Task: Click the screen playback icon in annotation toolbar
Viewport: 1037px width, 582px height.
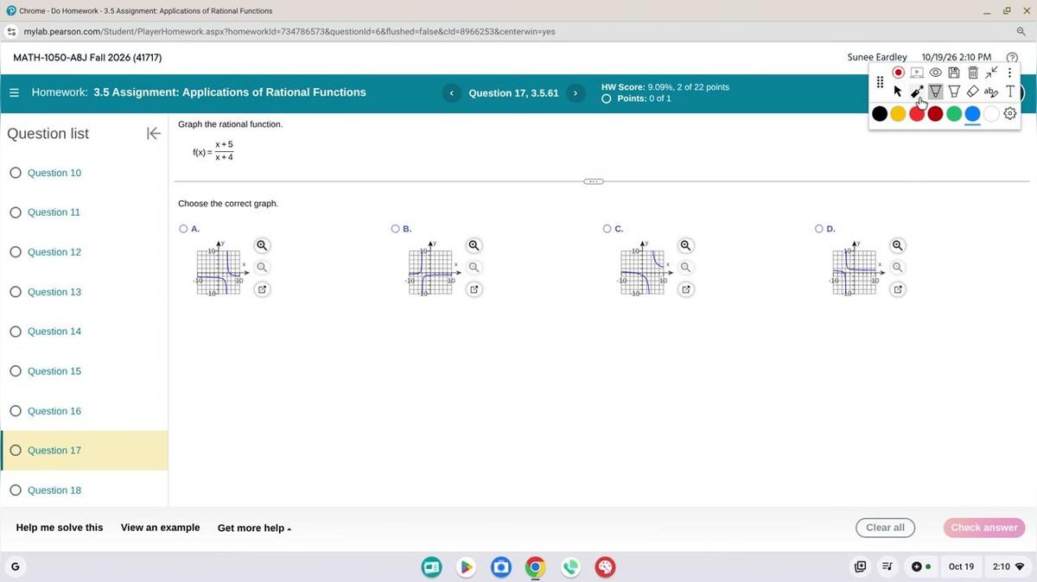Action: (917, 73)
